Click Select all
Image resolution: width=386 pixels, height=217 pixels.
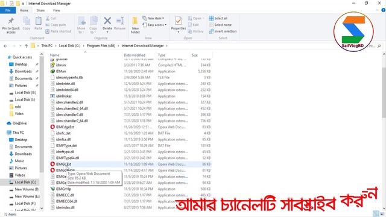point(218,18)
